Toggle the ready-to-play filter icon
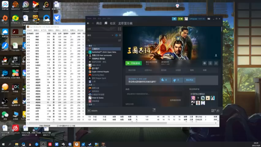The image size is (261, 147). (x=120, y=35)
